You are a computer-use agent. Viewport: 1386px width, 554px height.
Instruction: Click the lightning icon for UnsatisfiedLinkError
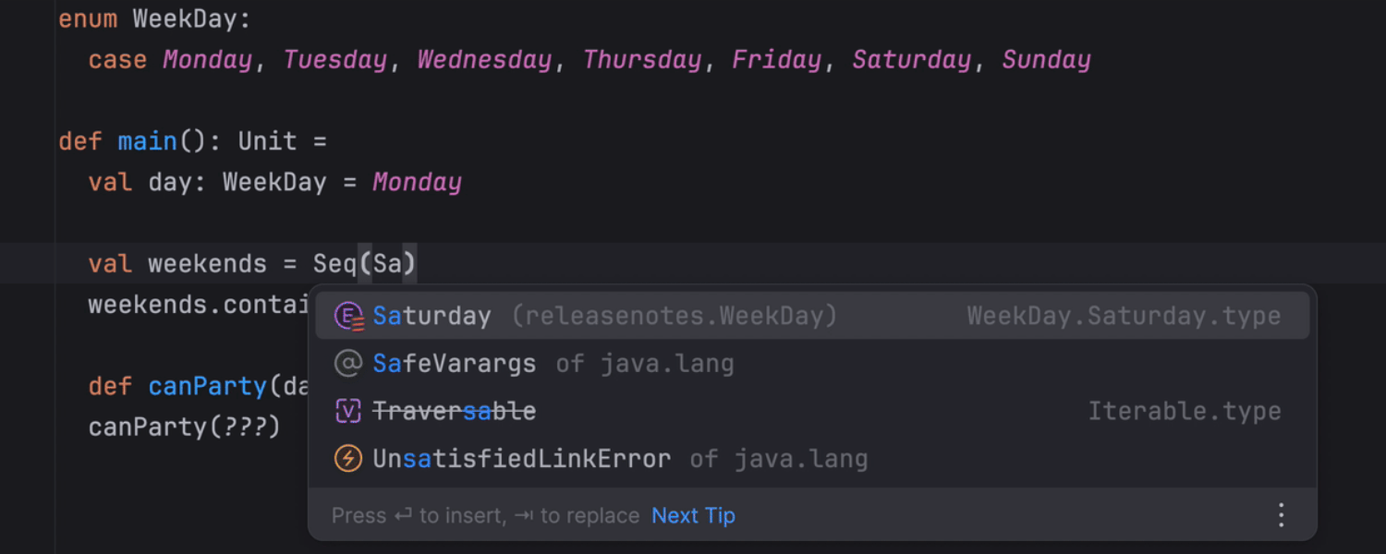[x=348, y=459]
